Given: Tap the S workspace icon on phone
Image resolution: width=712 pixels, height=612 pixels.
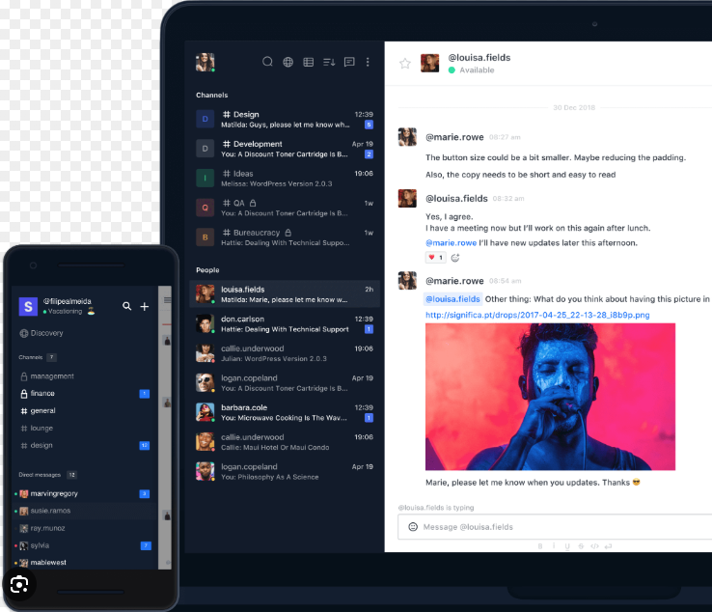Looking at the screenshot, I should (28, 306).
